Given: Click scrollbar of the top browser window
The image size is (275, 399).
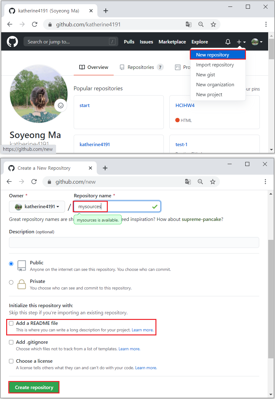Looking at the screenshot, I should coord(271,48).
